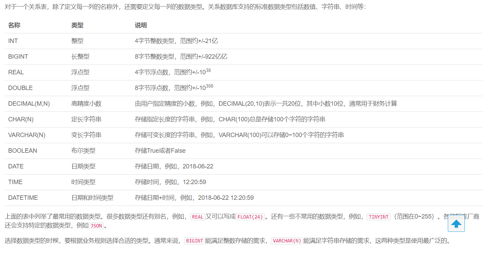The image size is (497, 254).
Task: Click the 名称 column header
Action: (x=13, y=25)
